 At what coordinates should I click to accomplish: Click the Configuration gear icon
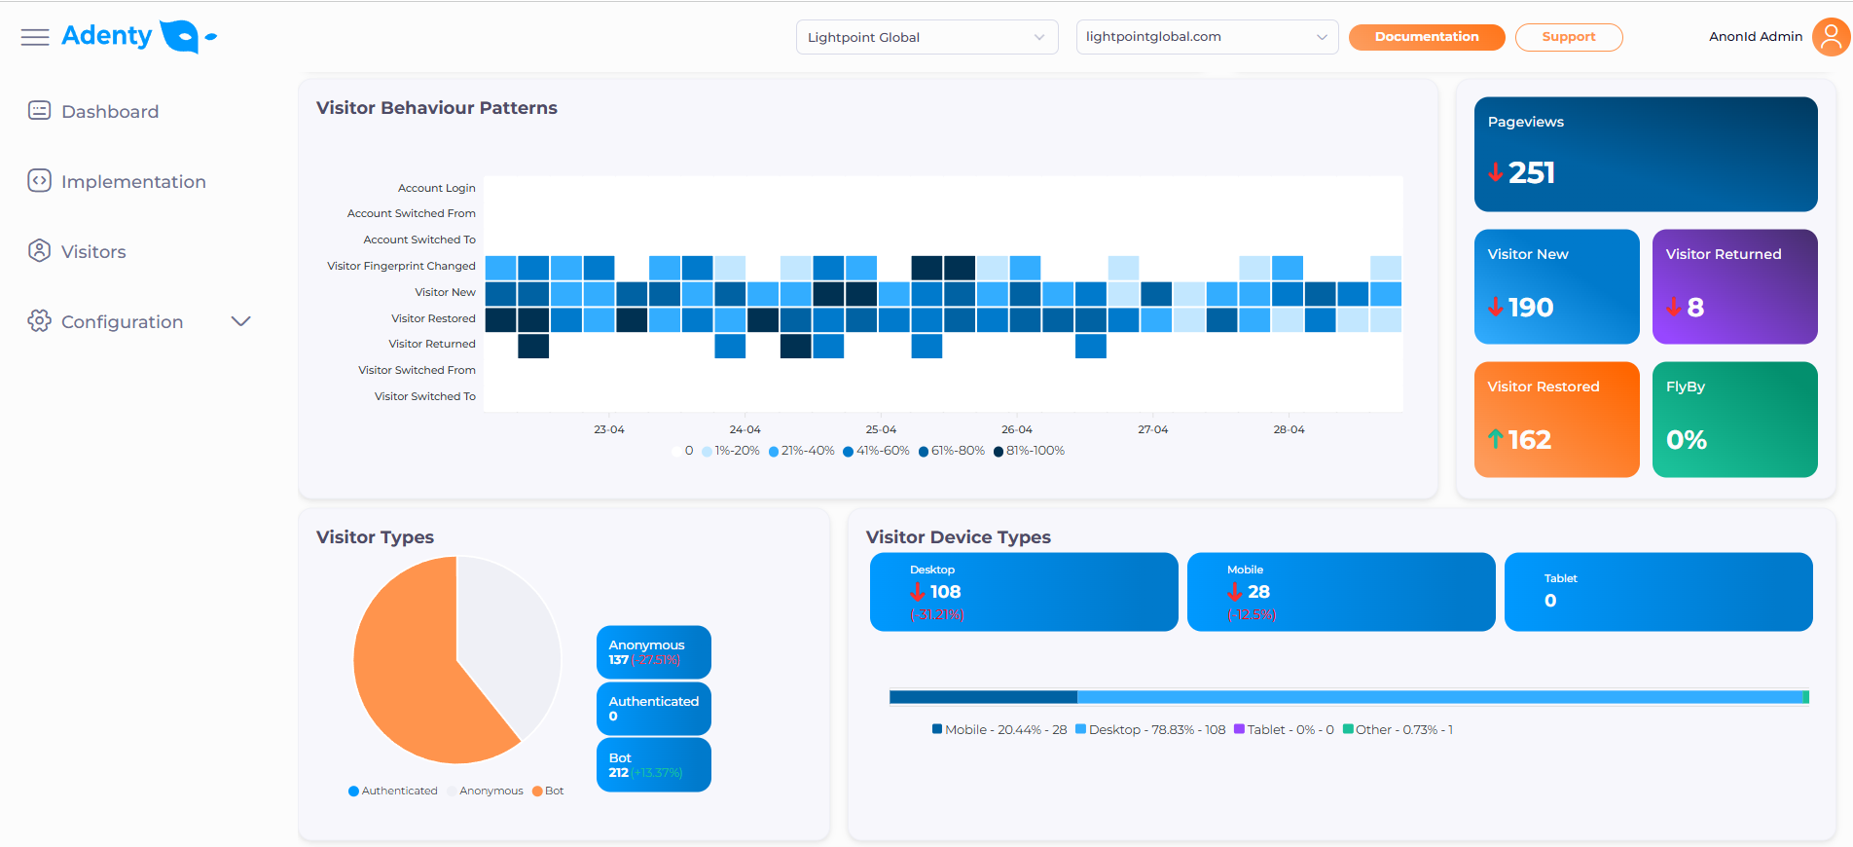point(39,321)
